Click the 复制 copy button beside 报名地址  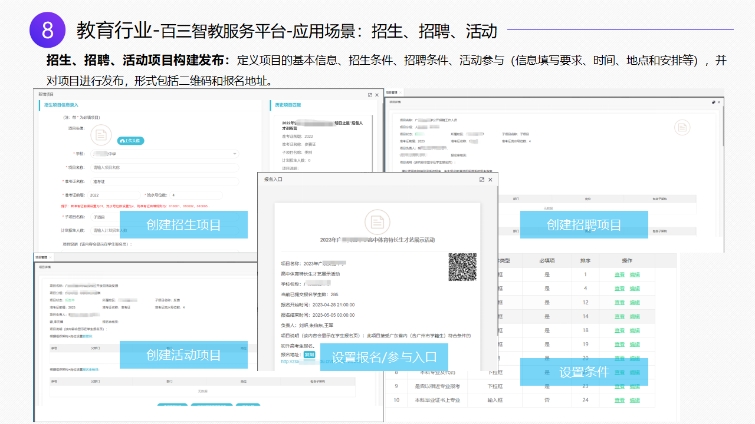point(310,355)
